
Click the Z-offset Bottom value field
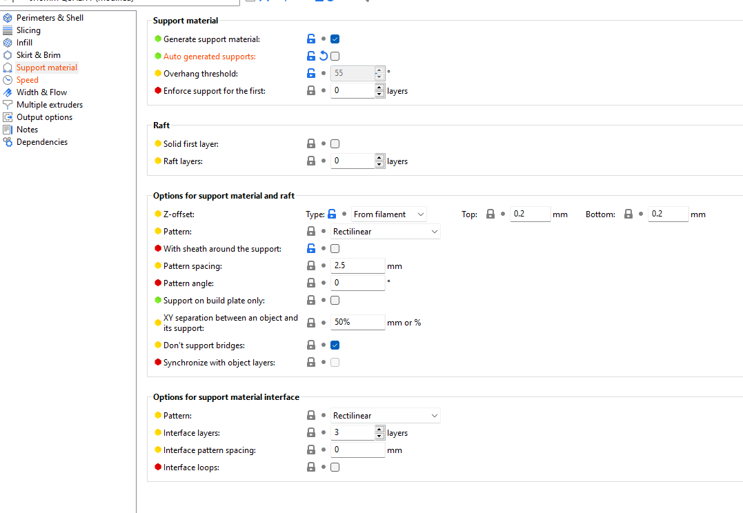(x=668, y=214)
